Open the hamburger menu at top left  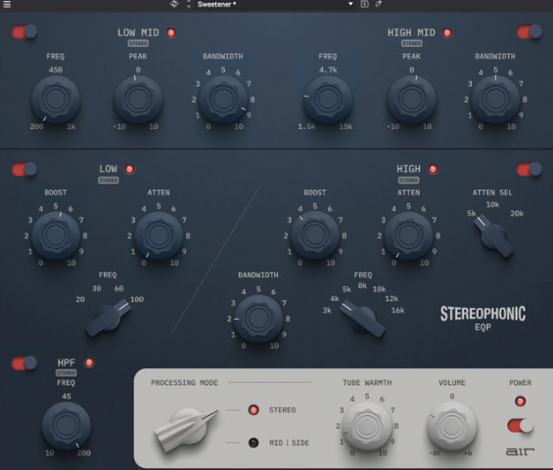coord(7,4)
